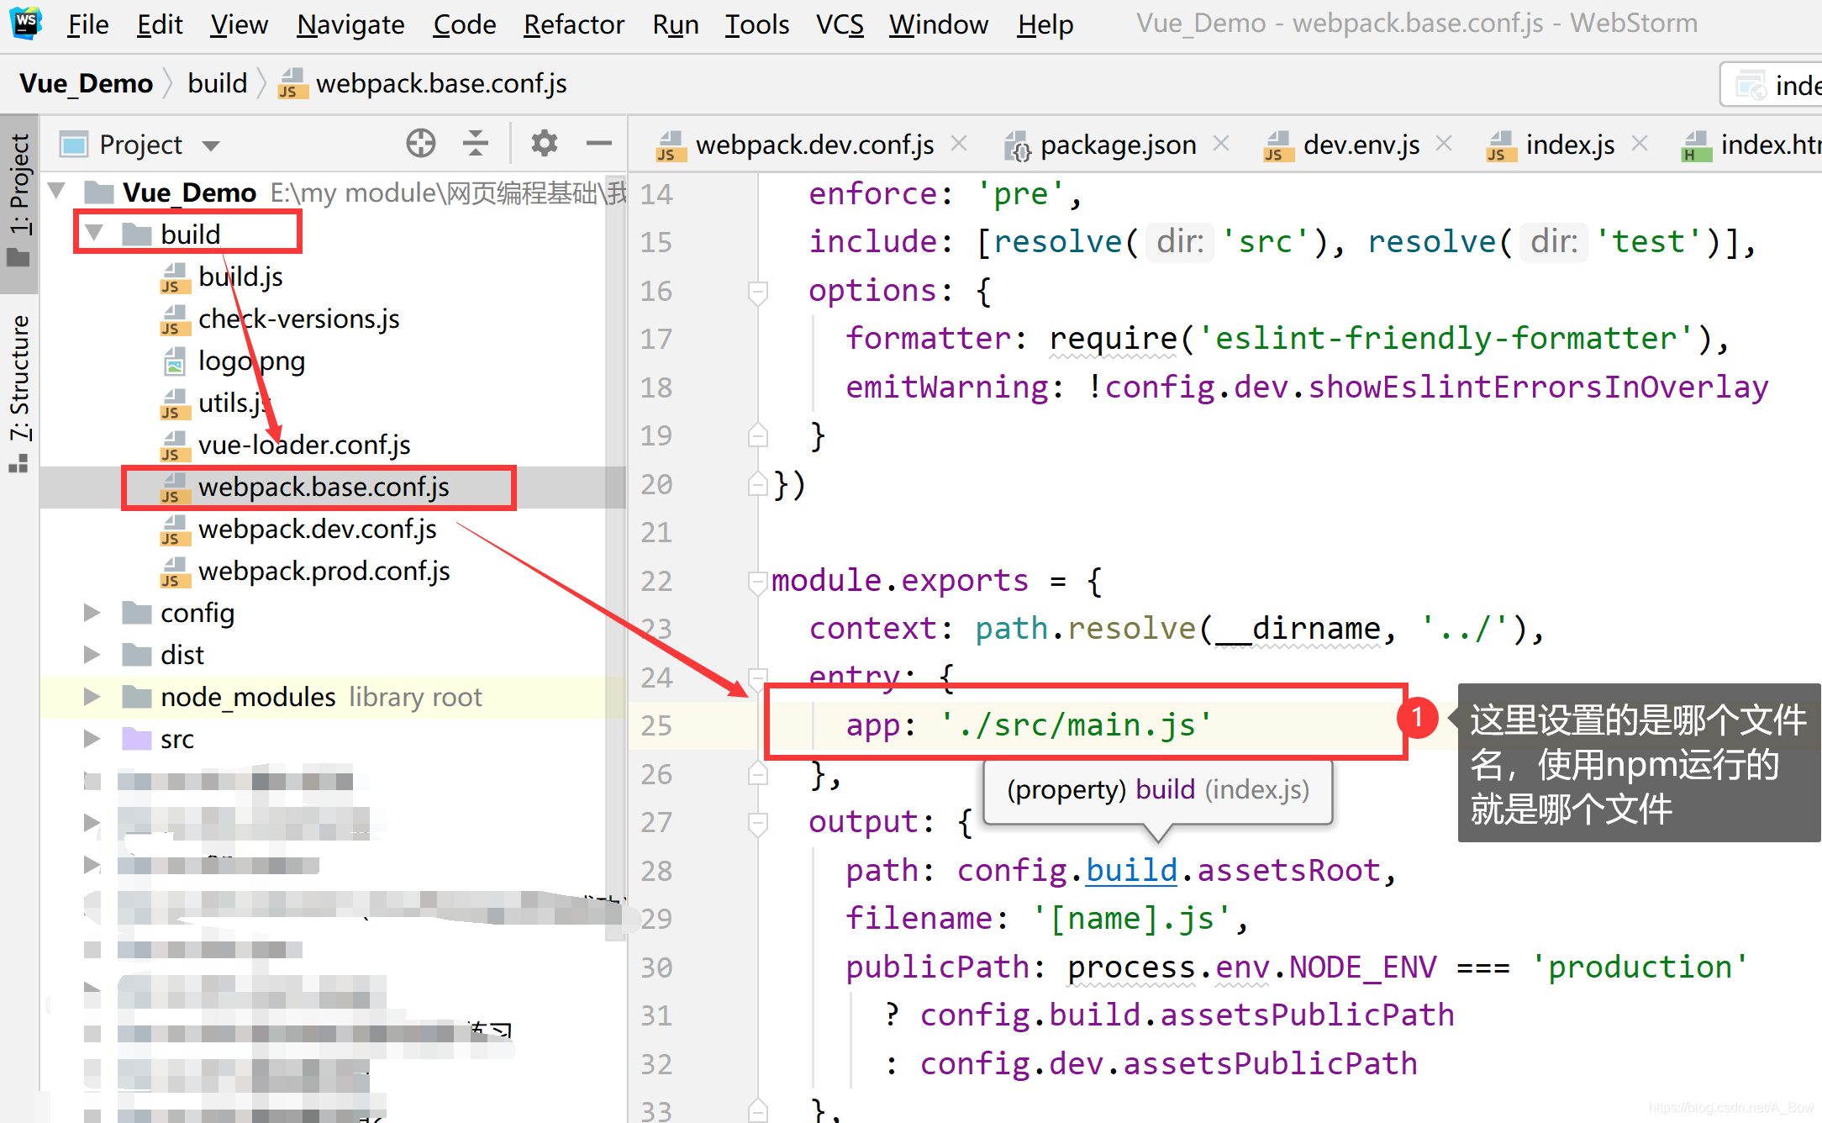Open the run configuration selector
Viewport: 1822px width, 1123px height.
(x=1772, y=84)
